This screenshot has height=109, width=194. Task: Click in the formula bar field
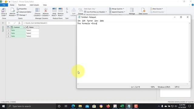(x=49, y=23)
